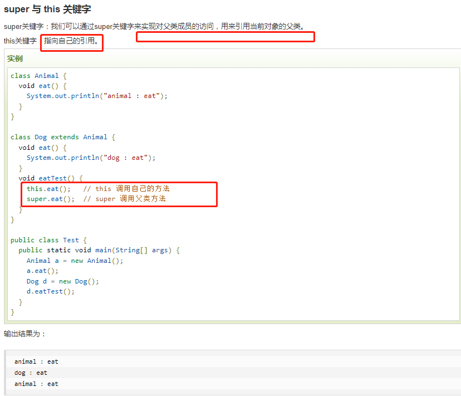Click the println("animal : eat") code line
Viewport: 461px width, 396px height.
(97, 96)
